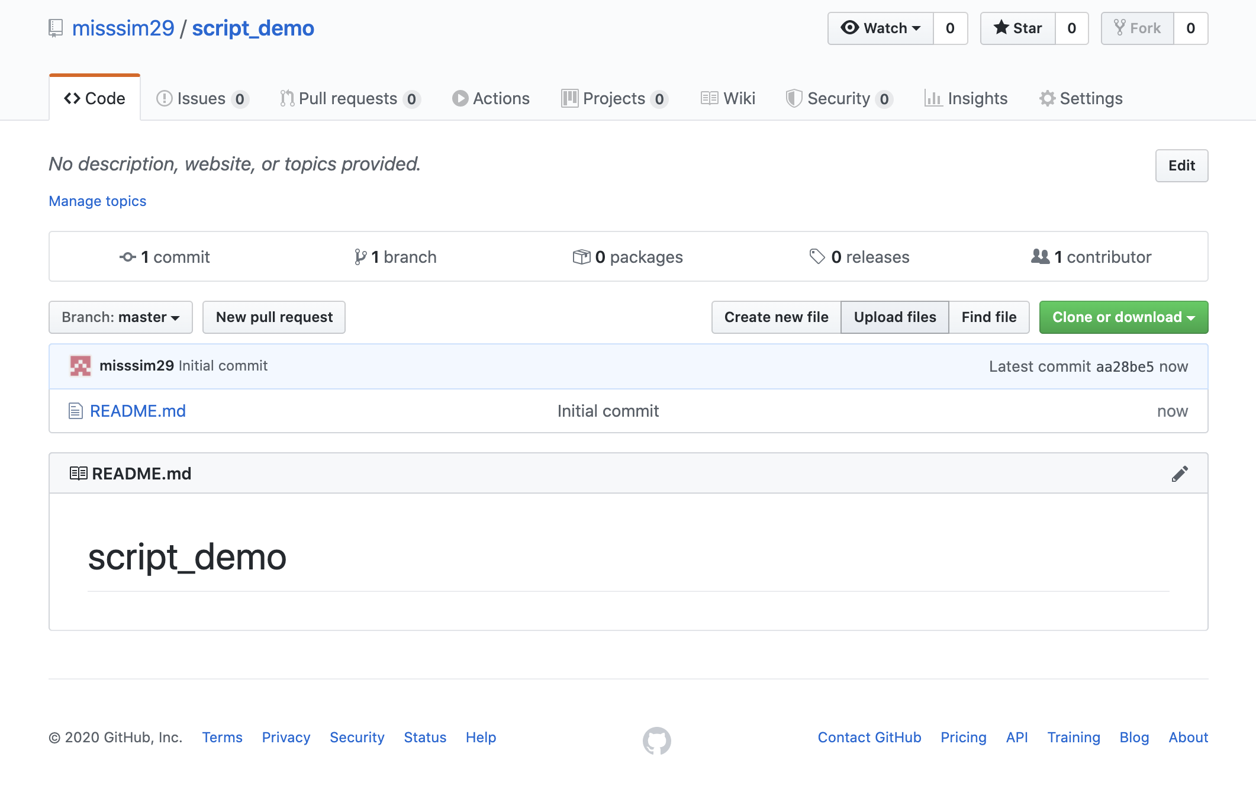Click the Manage topics link
Image resolution: width=1256 pixels, height=792 pixels.
pyautogui.click(x=97, y=201)
